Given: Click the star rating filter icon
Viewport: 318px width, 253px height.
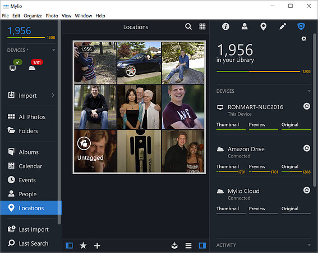Looking at the screenshot, I should pyautogui.click(x=83, y=246).
